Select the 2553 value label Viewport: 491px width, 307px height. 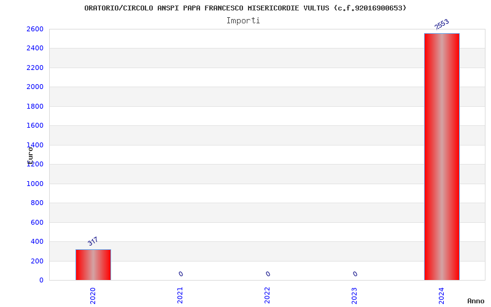point(442,25)
